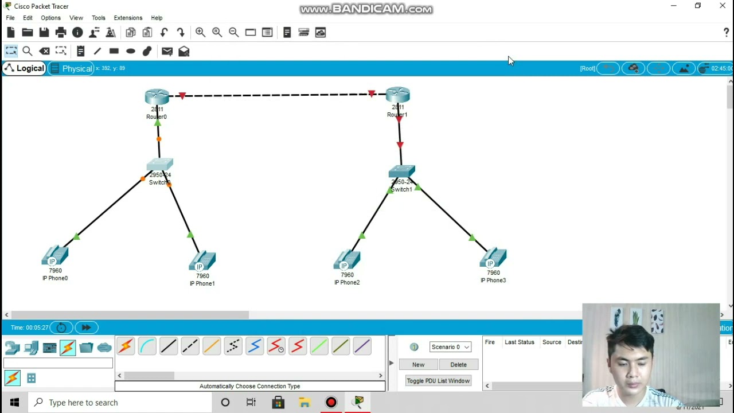Select Switch0 on the workspace
The width and height of the screenshot is (734, 413).
160,165
